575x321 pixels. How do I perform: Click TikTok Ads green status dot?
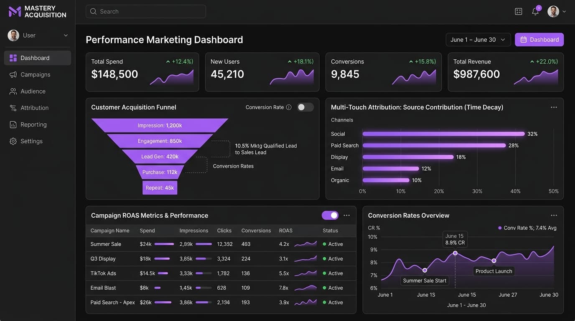tap(324, 273)
